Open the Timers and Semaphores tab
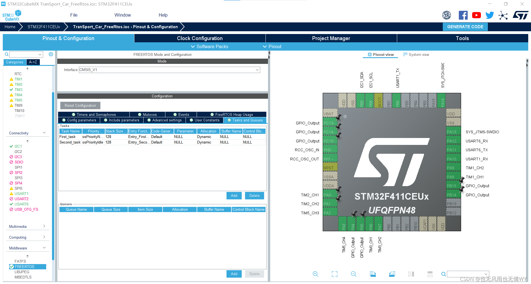531x284 pixels. point(94,114)
